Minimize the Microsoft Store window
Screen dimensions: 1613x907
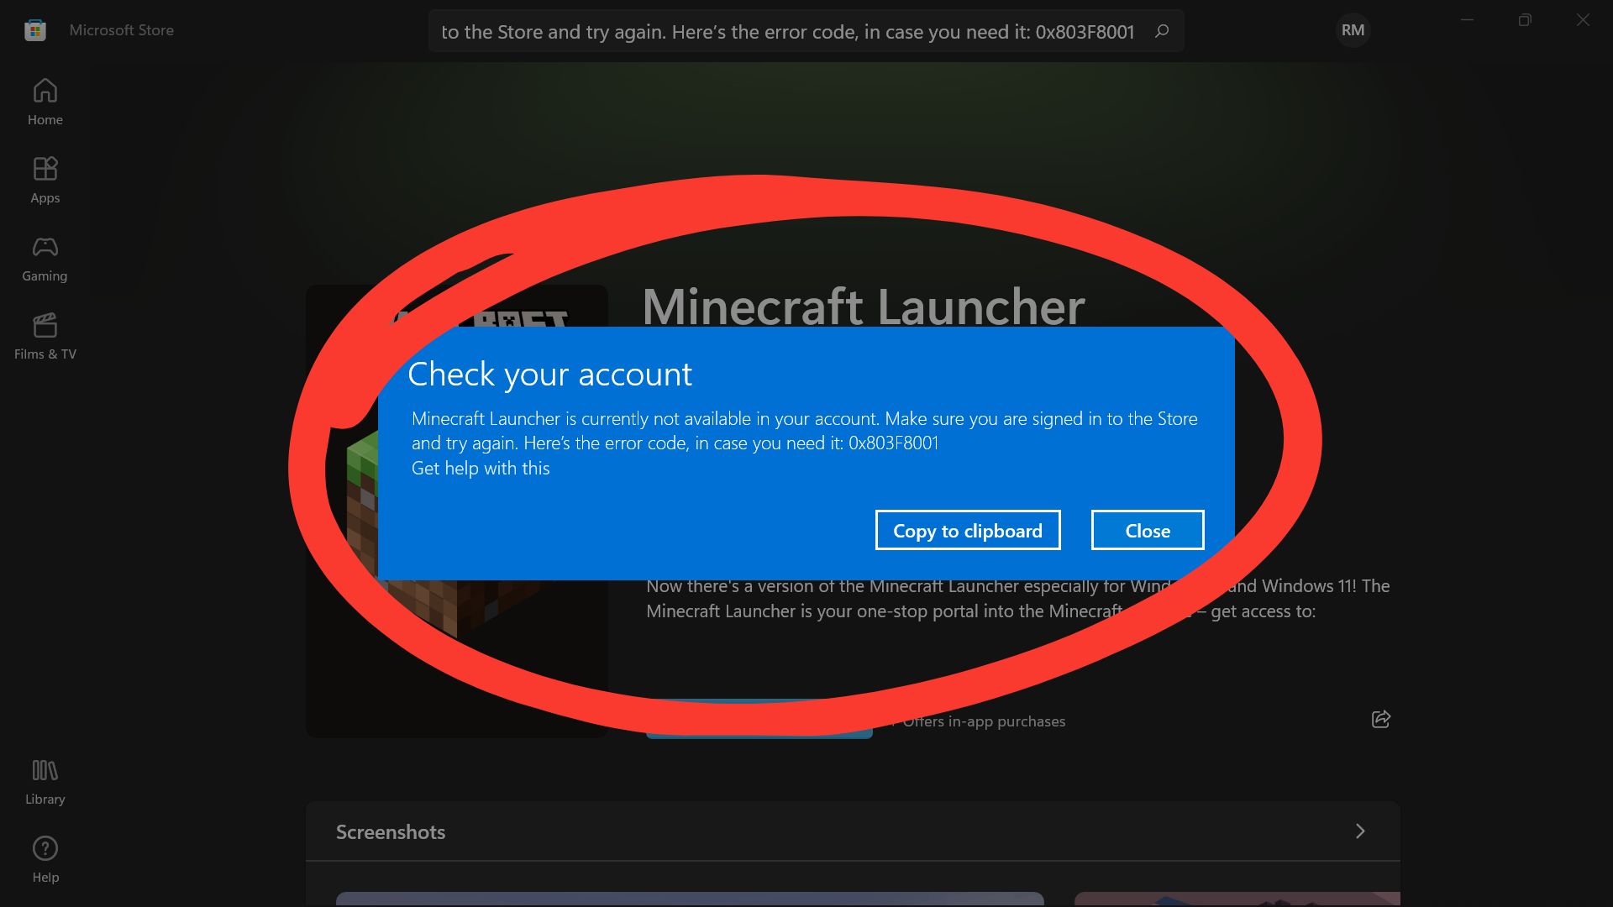coord(1467,19)
